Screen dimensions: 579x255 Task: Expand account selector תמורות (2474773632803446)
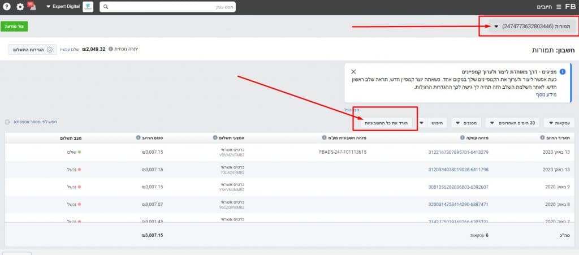[x=533, y=26]
